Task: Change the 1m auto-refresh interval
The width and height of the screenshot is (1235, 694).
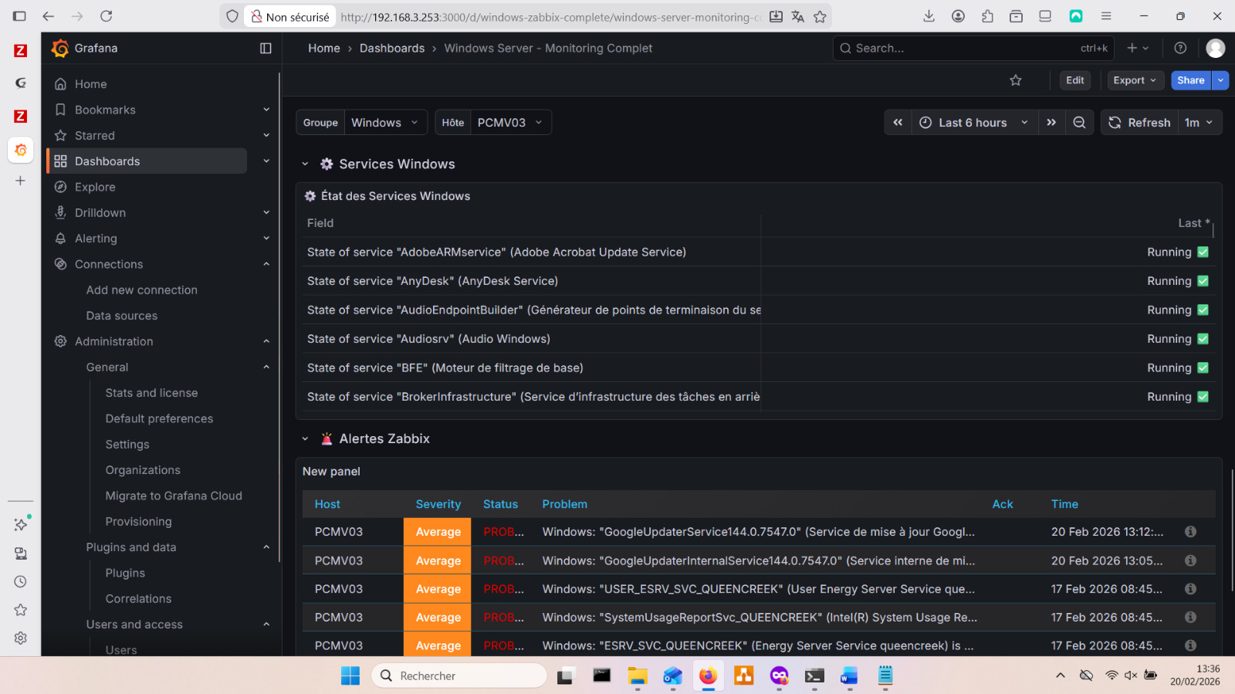Action: coord(1199,123)
